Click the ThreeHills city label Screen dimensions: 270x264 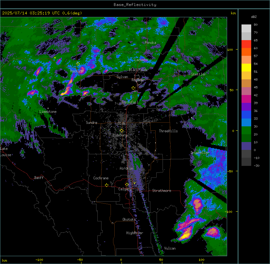point(168,131)
